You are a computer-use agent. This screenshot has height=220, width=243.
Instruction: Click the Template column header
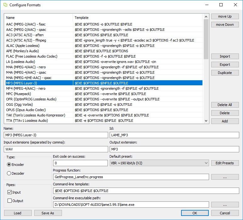point(138,18)
